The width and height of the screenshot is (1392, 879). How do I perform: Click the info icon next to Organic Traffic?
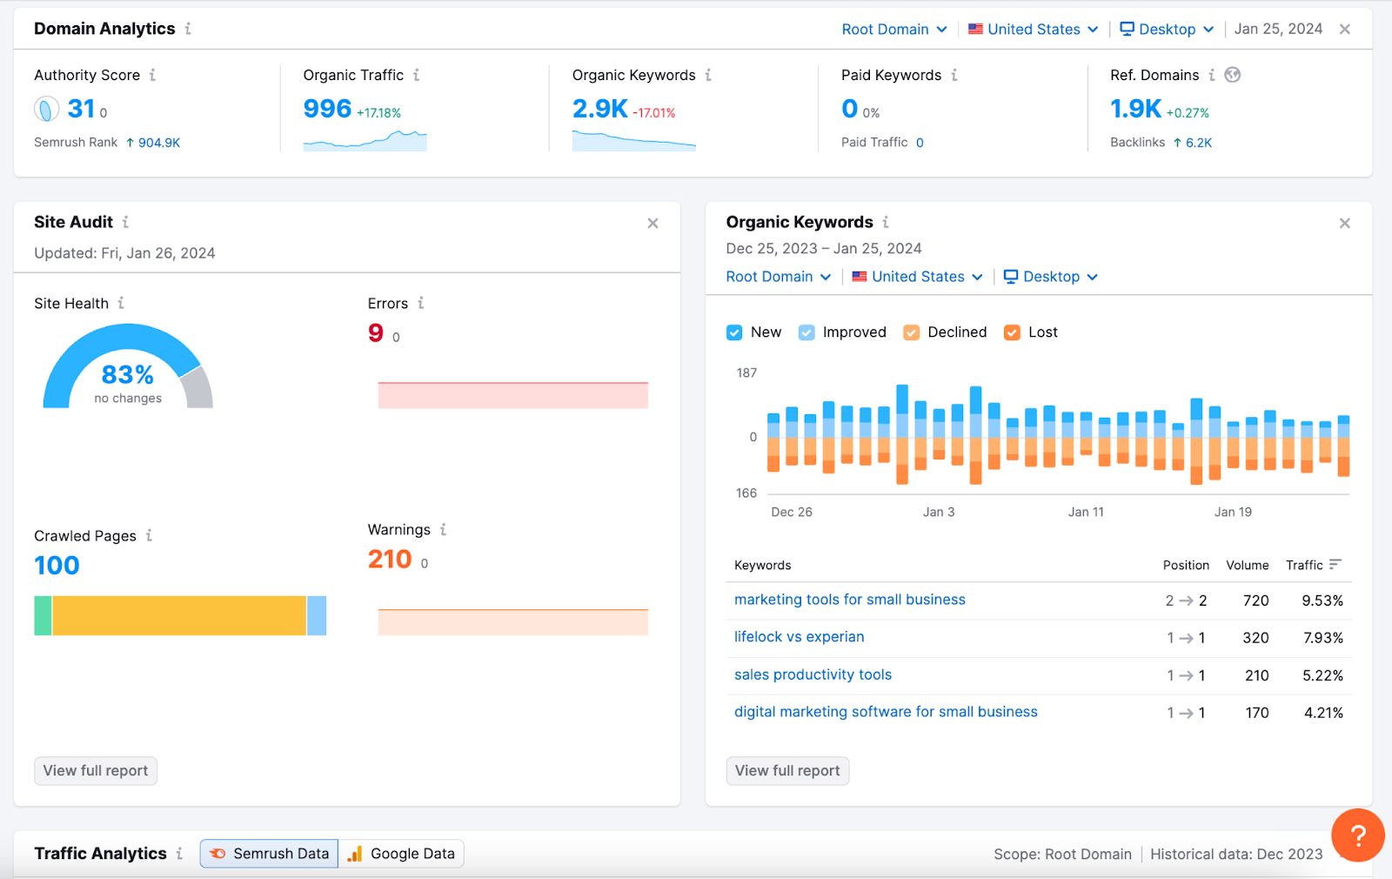[x=416, y=76]
